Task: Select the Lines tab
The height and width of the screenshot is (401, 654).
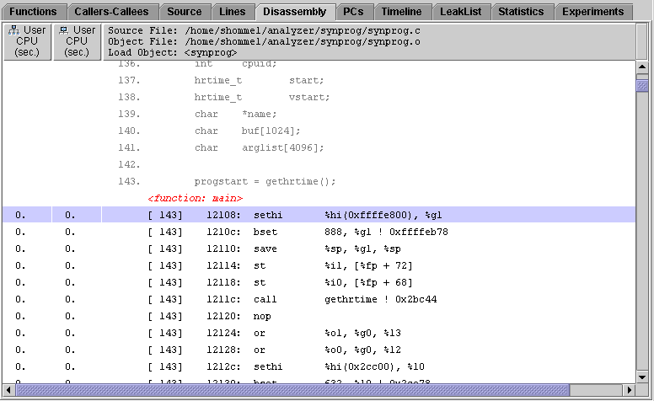Action: point(233,12)
